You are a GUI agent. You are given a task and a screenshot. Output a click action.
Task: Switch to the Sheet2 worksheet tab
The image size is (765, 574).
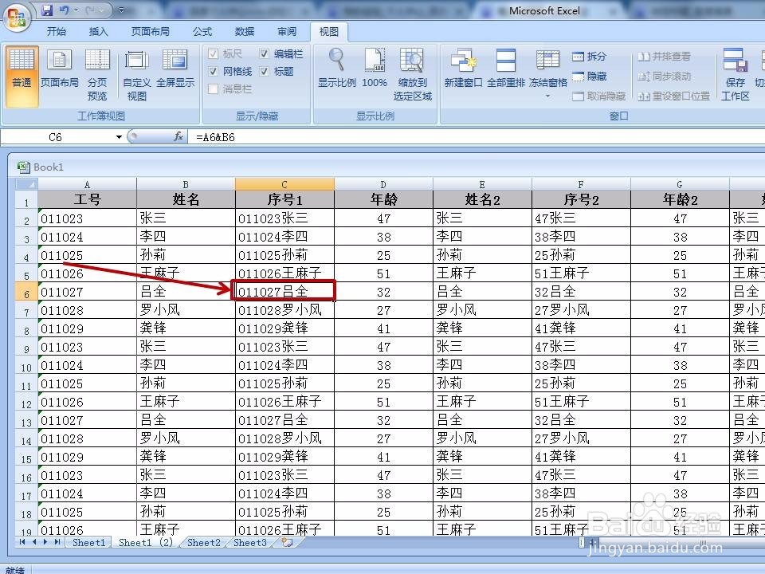(x=202, y=543)
